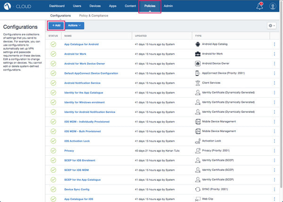The width and height of the screenshot is (283, 202).
Task: Click '40 days 21 hours ago by Kenan Tulic'
Action: point(157,151)
